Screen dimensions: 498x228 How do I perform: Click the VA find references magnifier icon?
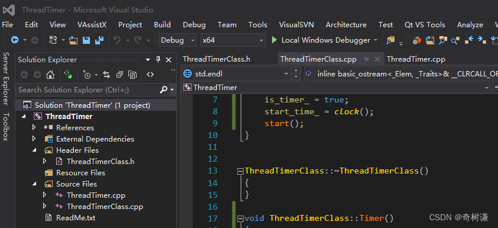click(x=455, y=40)
